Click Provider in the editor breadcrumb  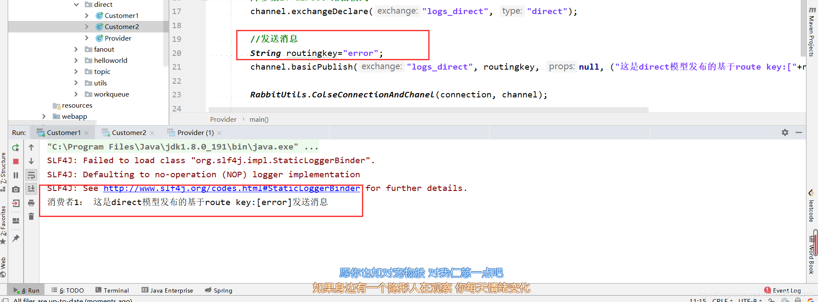[223, 120]
